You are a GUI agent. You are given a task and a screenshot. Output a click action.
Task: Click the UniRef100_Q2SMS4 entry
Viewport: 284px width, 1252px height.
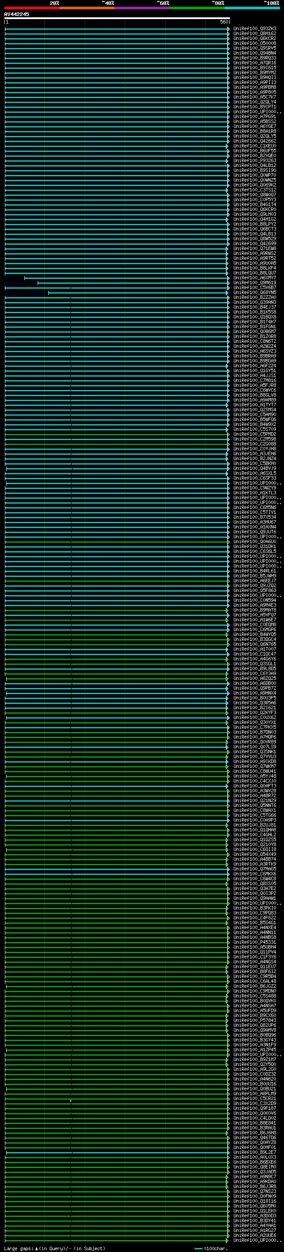click(255, 410)
